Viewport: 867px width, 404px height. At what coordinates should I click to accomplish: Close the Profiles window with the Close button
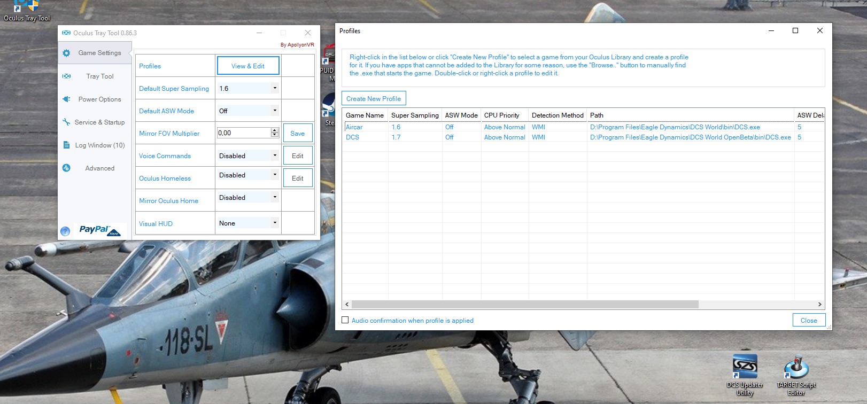point(809,320)
